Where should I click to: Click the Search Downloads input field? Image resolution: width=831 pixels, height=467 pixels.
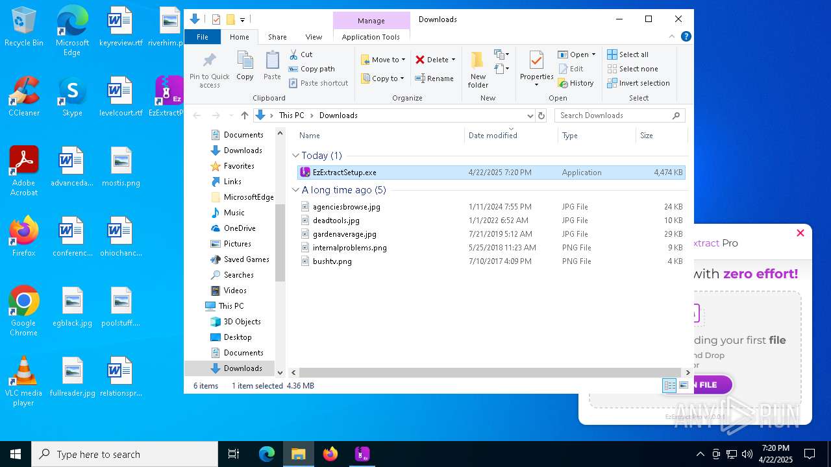[614, 115]
